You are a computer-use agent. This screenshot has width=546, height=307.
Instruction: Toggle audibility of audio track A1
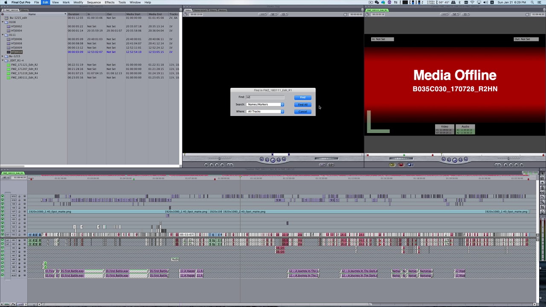tap(3, 240)
